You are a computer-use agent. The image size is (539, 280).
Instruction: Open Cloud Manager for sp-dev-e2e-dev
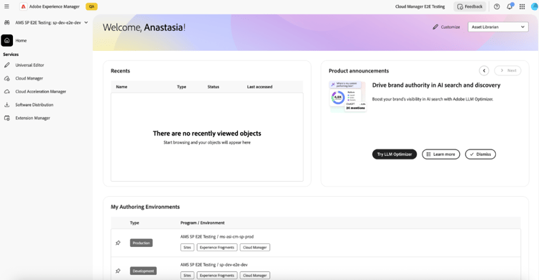click(x=254, y=276)
